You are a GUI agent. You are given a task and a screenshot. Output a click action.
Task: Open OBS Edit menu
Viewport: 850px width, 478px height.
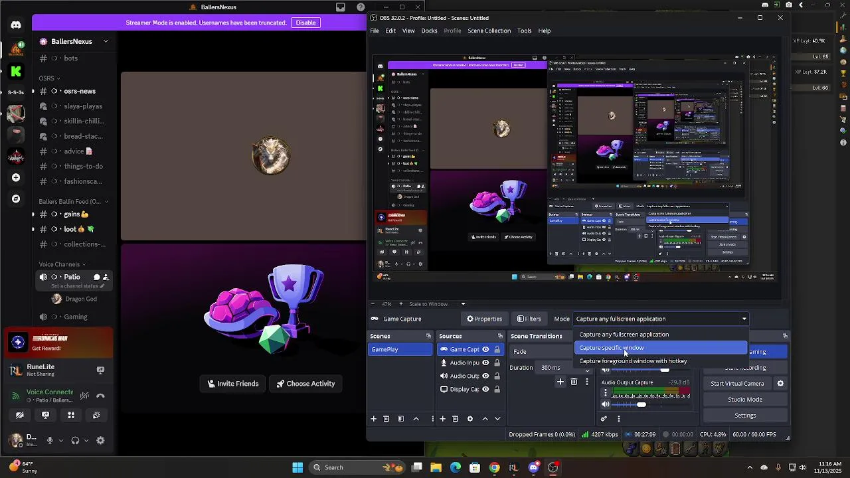[390, 31]
